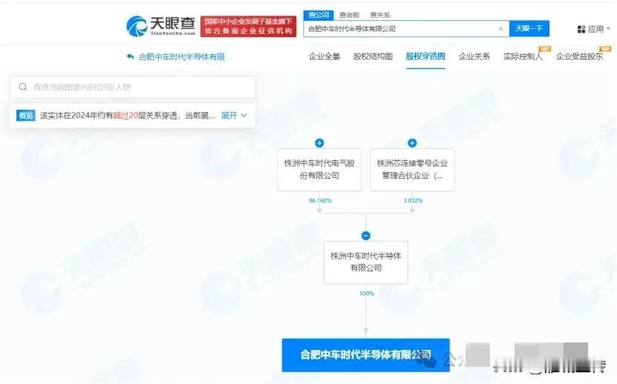Viewport: 617px width, 384px height.
Task: Open the 企业受益股东 tab
Action: tap(579, 56)
